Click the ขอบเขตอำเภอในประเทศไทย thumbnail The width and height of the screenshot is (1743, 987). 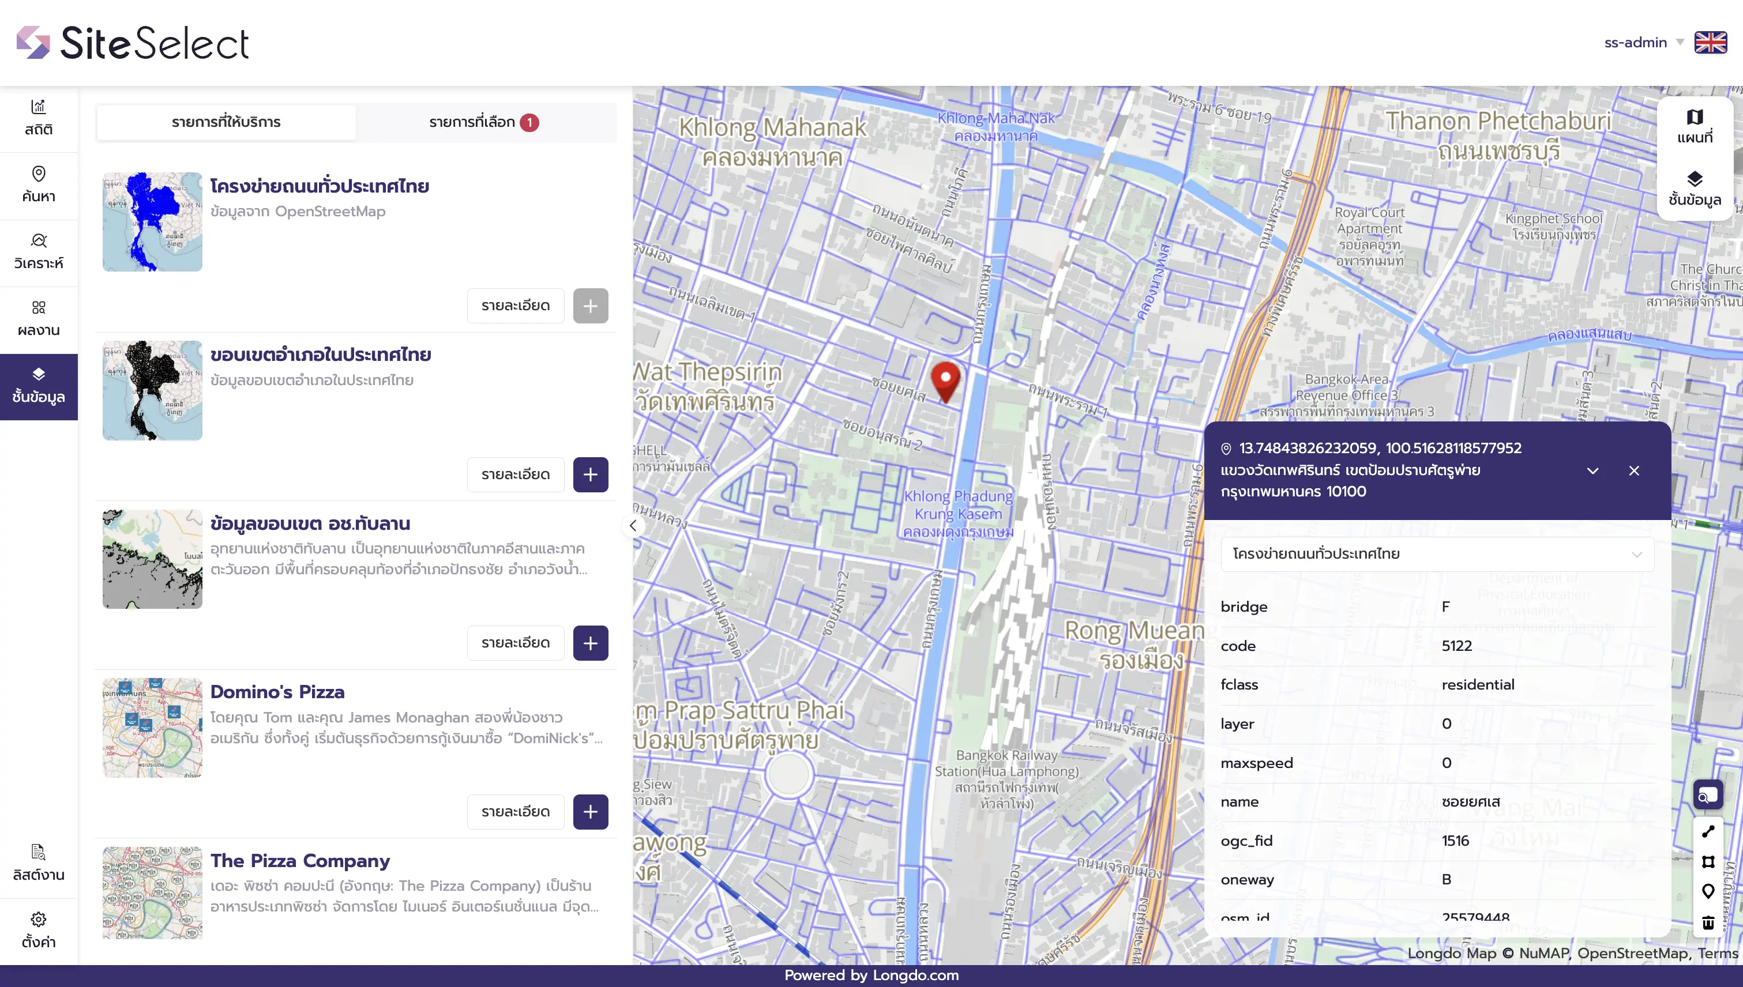coord(152,390)
